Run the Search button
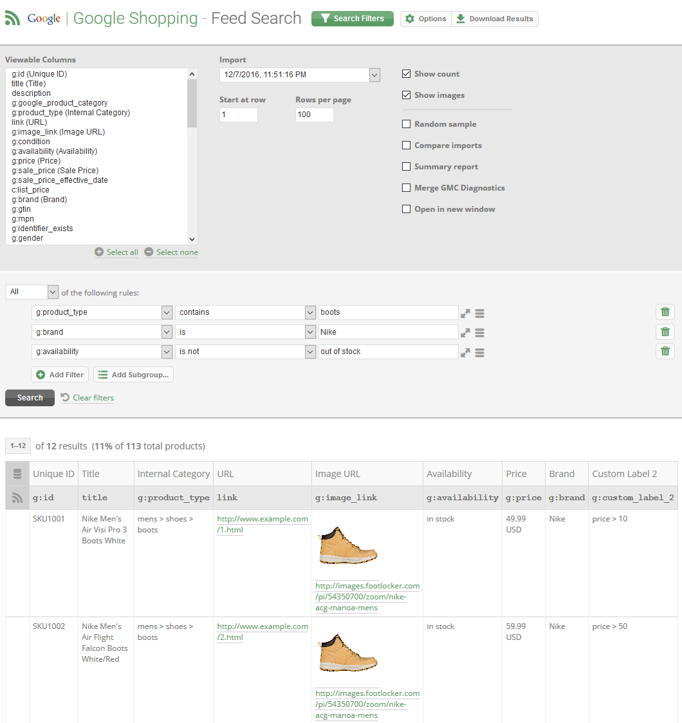This screenshot has width=682, height=723. (x=30, y=398)
